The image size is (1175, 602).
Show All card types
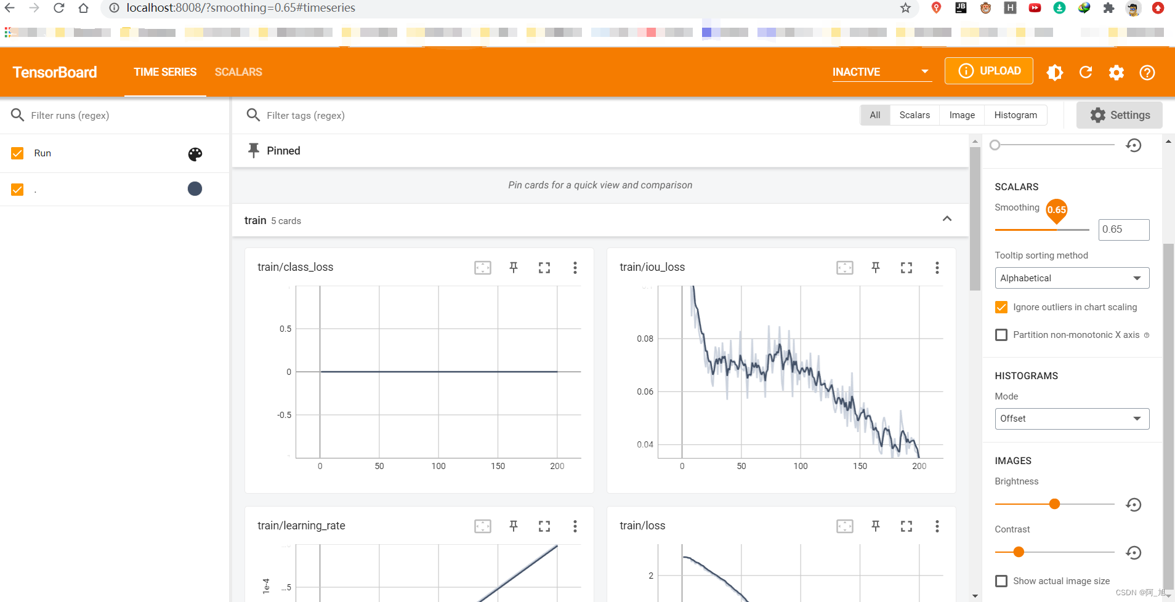coord(875,115)
